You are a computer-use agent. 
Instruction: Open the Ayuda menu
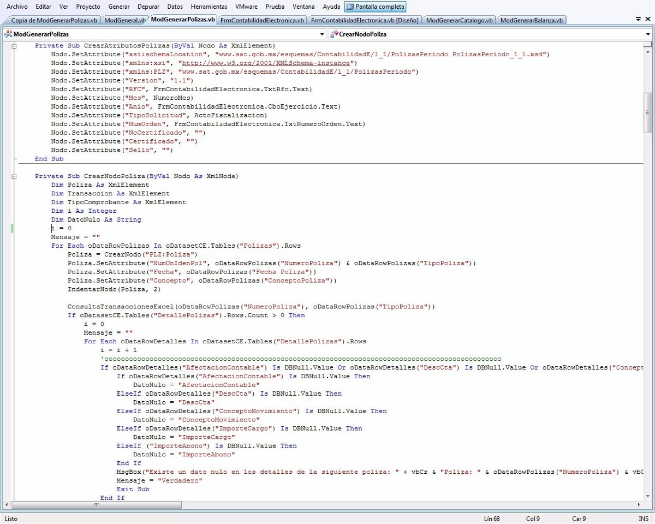331,7
